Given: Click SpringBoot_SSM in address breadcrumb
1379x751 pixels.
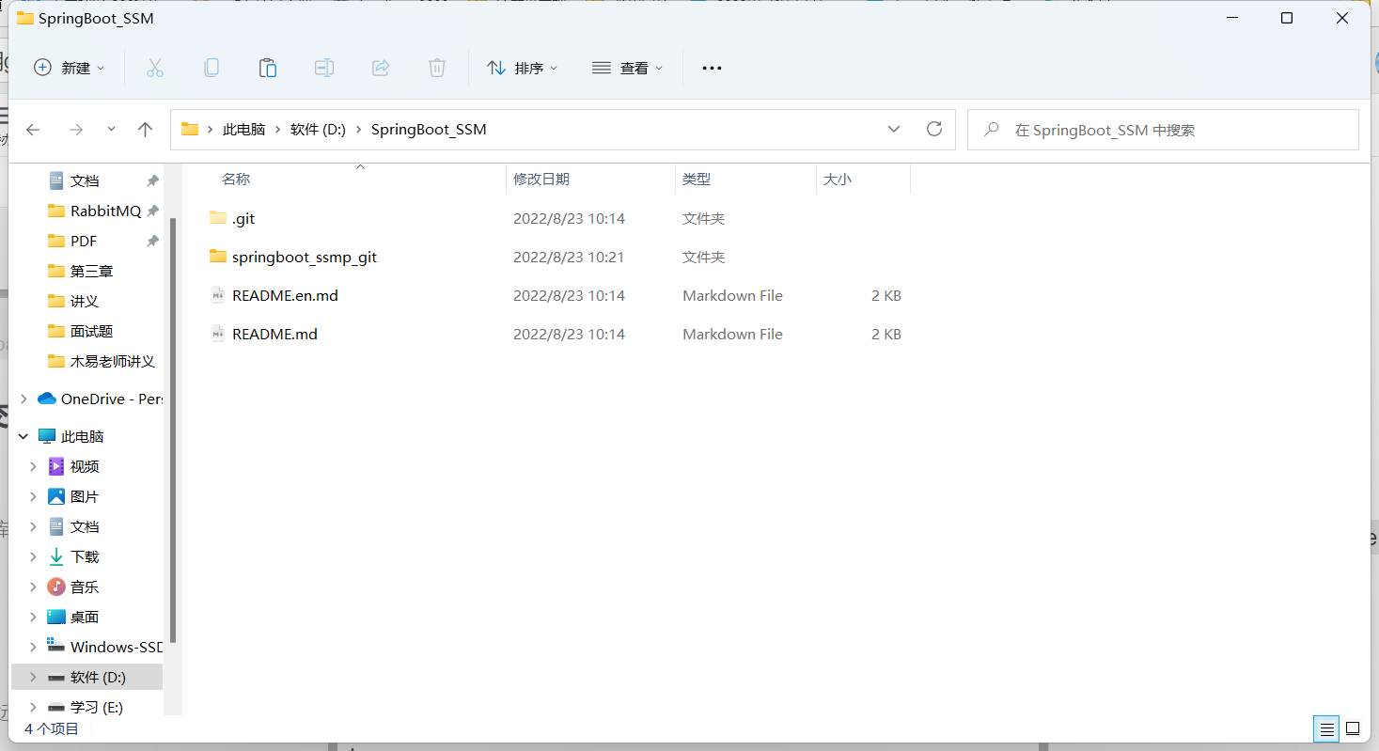Looking at the screenshot, I should pos(429,130).
